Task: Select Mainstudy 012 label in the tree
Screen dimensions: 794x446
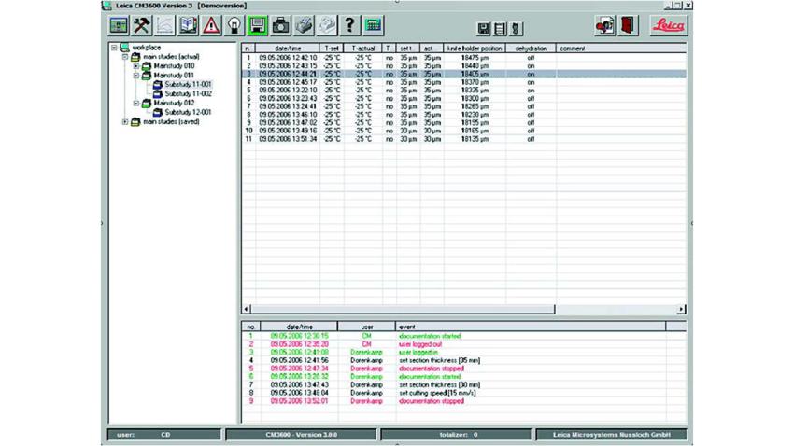Action: (174, 104)
